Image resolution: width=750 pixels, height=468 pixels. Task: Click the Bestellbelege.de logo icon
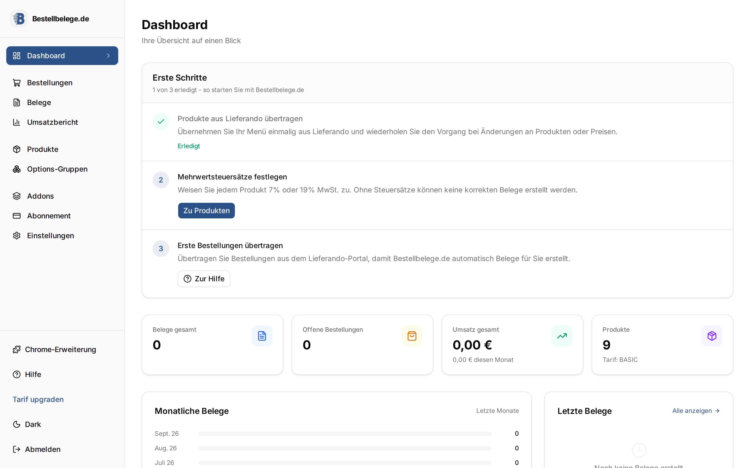(19, 19)
